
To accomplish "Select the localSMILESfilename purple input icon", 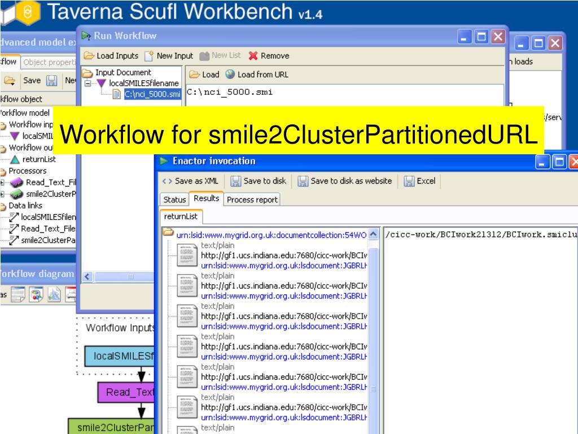I will click(102, 84).
